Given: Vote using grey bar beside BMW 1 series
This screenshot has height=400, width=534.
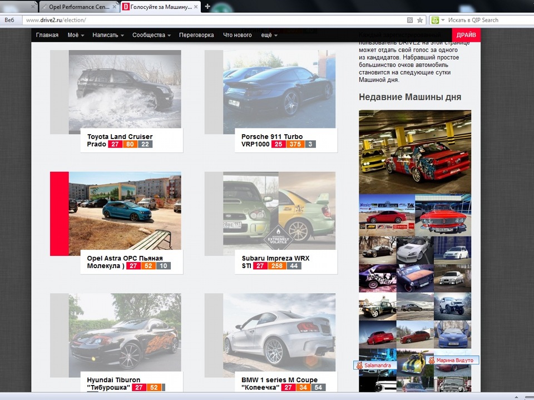Looking at the screenshot, I should pyautogui.click(x=214, y=335).
